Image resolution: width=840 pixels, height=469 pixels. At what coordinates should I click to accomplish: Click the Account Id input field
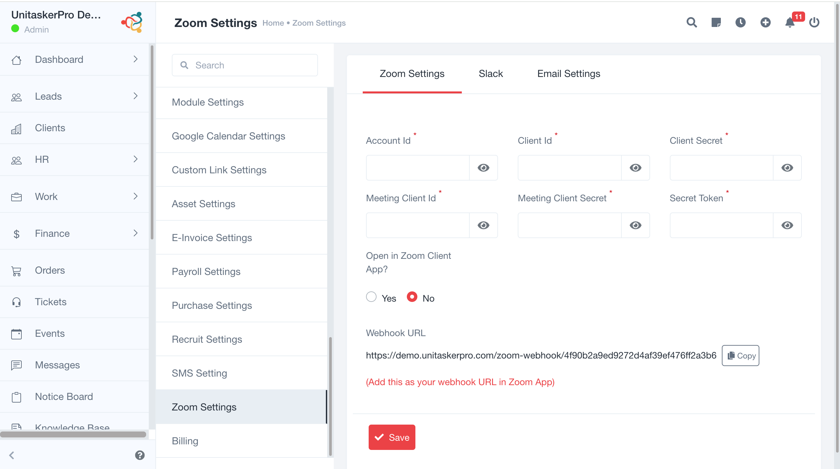[418, 168]
